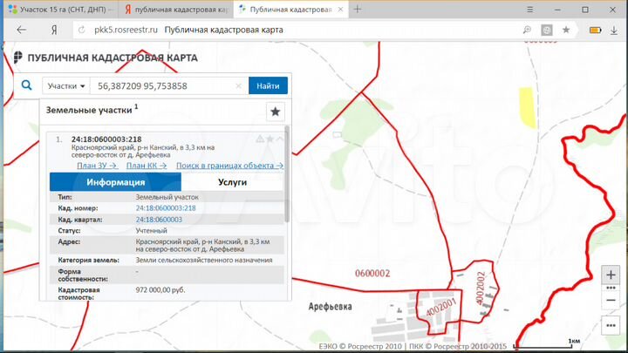
Task: Switch to the 'Информация' tab
Action: pyautogui.click(x=115, y=182)
